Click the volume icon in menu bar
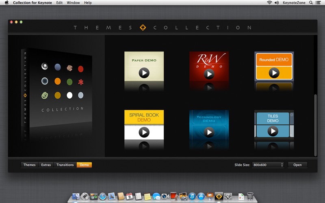The image size is (325, 203). click(x=277, y=3)
